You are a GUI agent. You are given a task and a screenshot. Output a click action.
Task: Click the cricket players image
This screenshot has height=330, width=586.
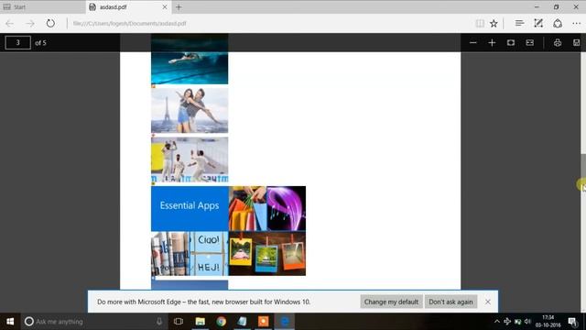(x=190, y=159)
